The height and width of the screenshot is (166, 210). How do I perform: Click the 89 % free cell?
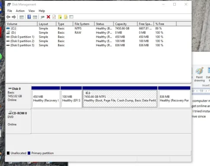coord(158,29)
